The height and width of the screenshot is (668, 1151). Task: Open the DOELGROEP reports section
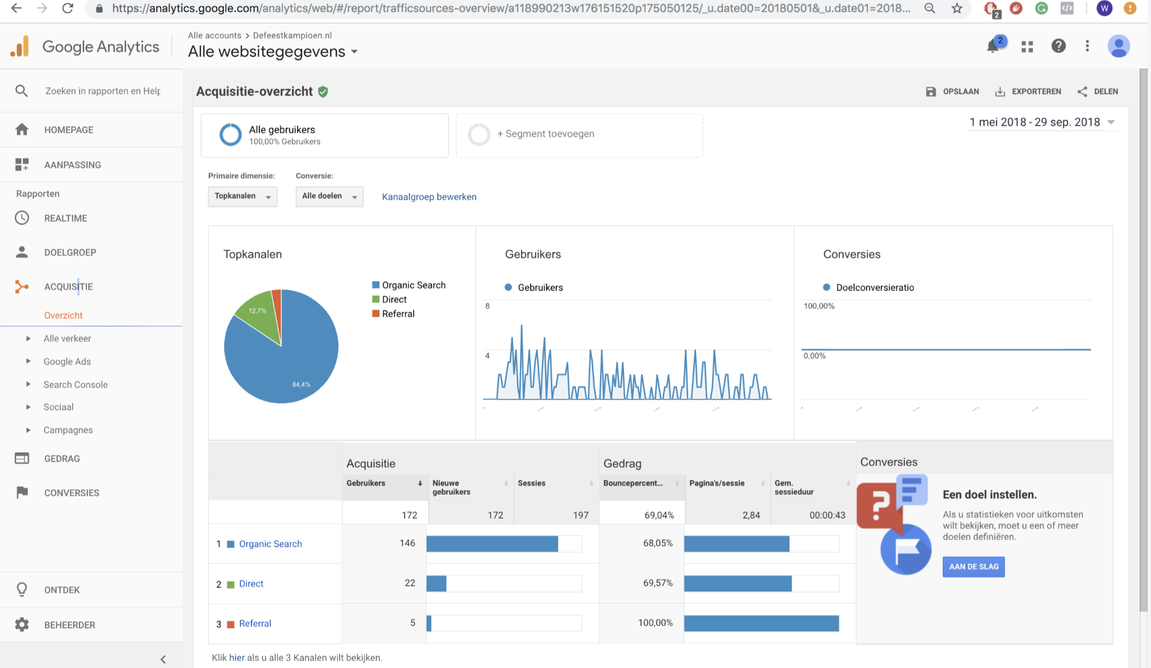click(70, 252)
